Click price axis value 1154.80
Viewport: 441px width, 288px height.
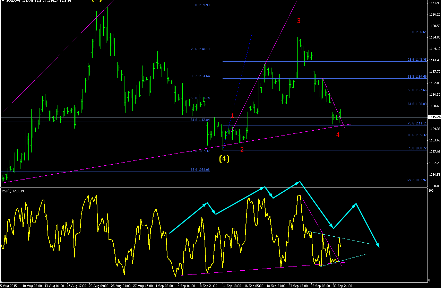435,37
